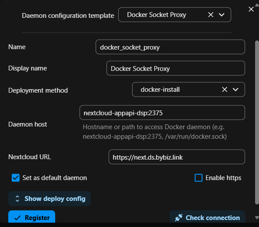Click the Register button

32,217
